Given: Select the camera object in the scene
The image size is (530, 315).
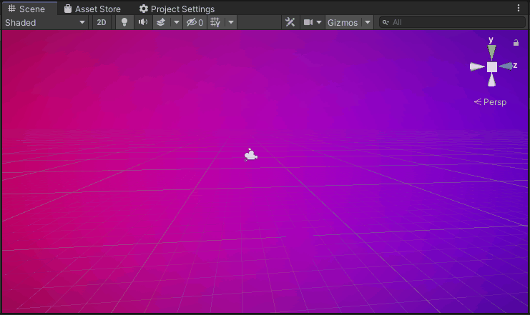Looking at the screenshot, I should point(250,155).
